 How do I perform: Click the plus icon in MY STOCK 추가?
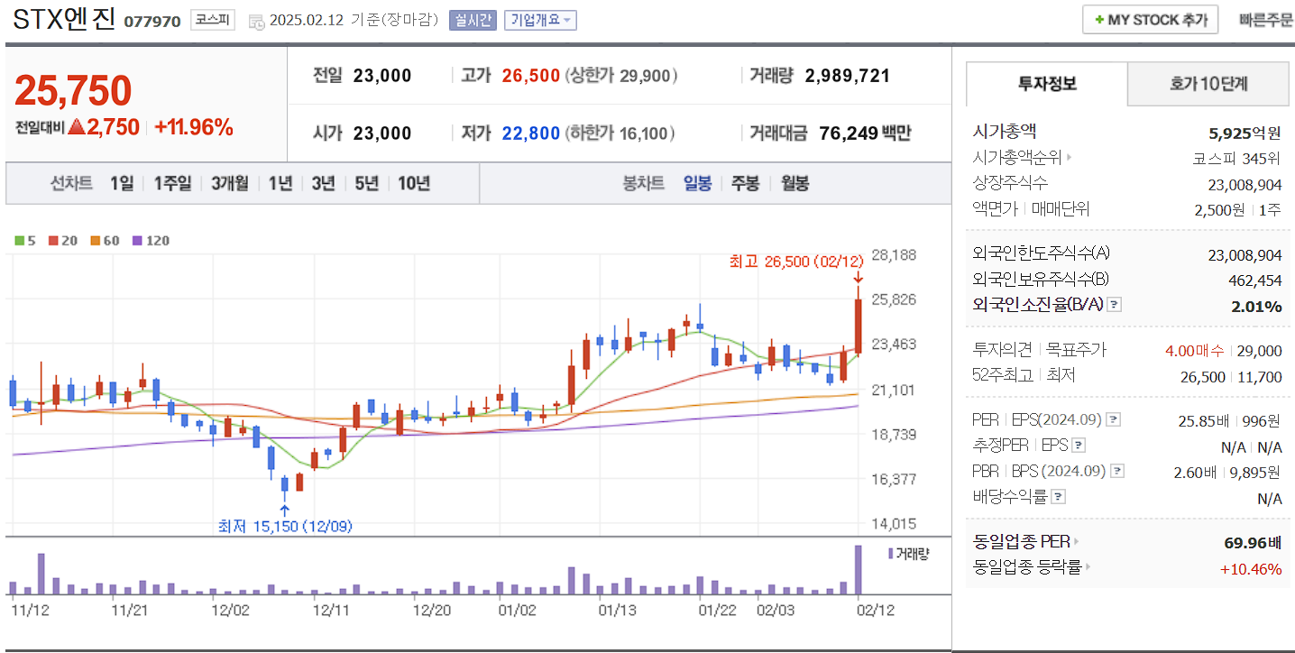[x=1100, y=19]
